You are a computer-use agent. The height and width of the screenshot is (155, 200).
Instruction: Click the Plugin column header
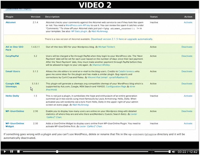(9, 17)
